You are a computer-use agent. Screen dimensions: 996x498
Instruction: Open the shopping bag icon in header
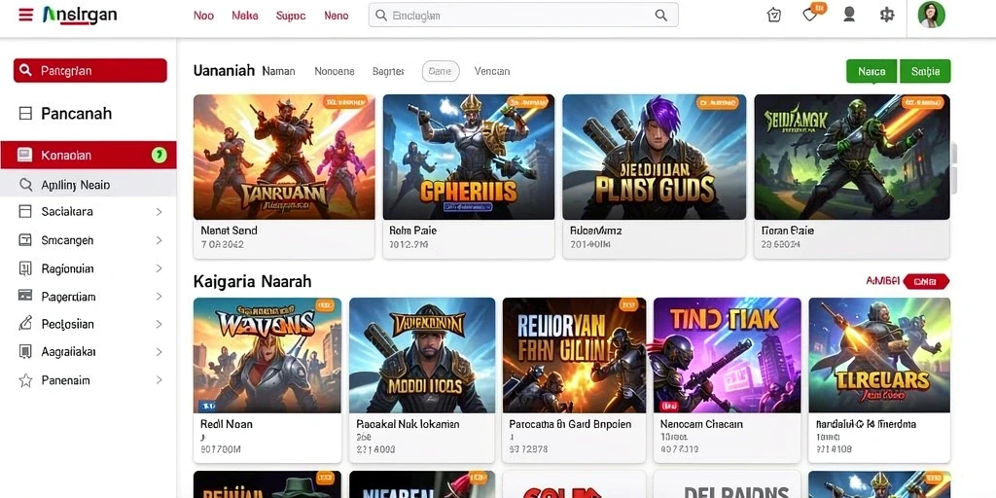[x=773, y=15]
